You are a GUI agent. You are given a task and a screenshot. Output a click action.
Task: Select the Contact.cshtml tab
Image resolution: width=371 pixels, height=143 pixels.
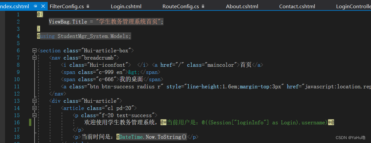(297, 6)
